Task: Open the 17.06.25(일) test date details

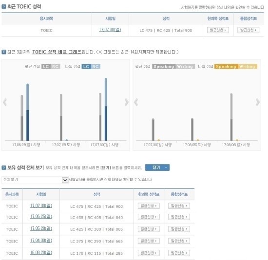Action: (41, 217)
